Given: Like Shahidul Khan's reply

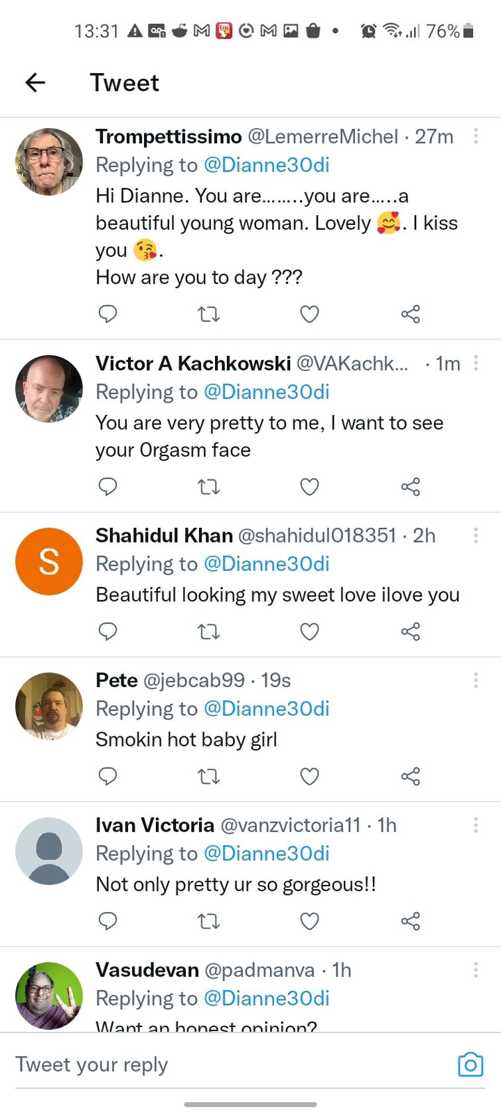Looking at the screenshot, I should pos(310,631).
